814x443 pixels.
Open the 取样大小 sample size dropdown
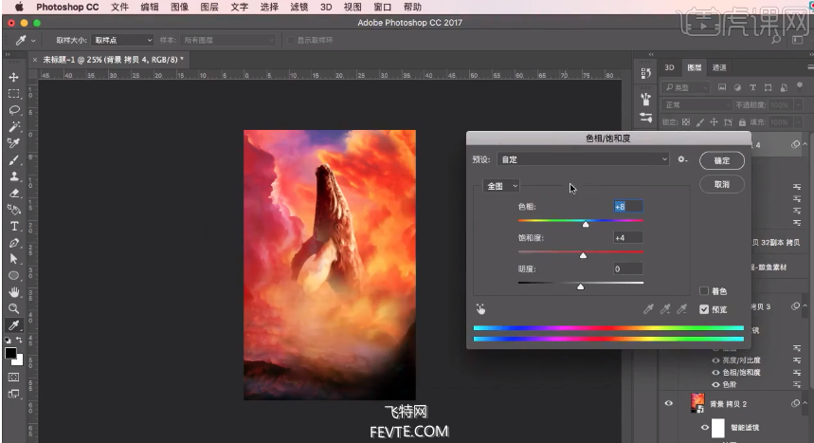coord(122,40)
